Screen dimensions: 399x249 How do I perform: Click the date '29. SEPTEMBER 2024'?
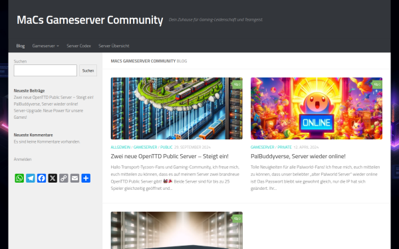[192, 147]
